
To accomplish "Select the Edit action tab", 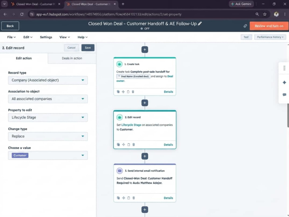I will (x=24, y=58).
